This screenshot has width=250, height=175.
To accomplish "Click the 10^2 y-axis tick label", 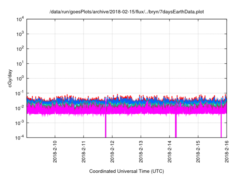I will click(20, 49).
